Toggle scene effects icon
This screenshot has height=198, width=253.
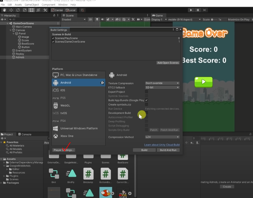pos(108,19)
